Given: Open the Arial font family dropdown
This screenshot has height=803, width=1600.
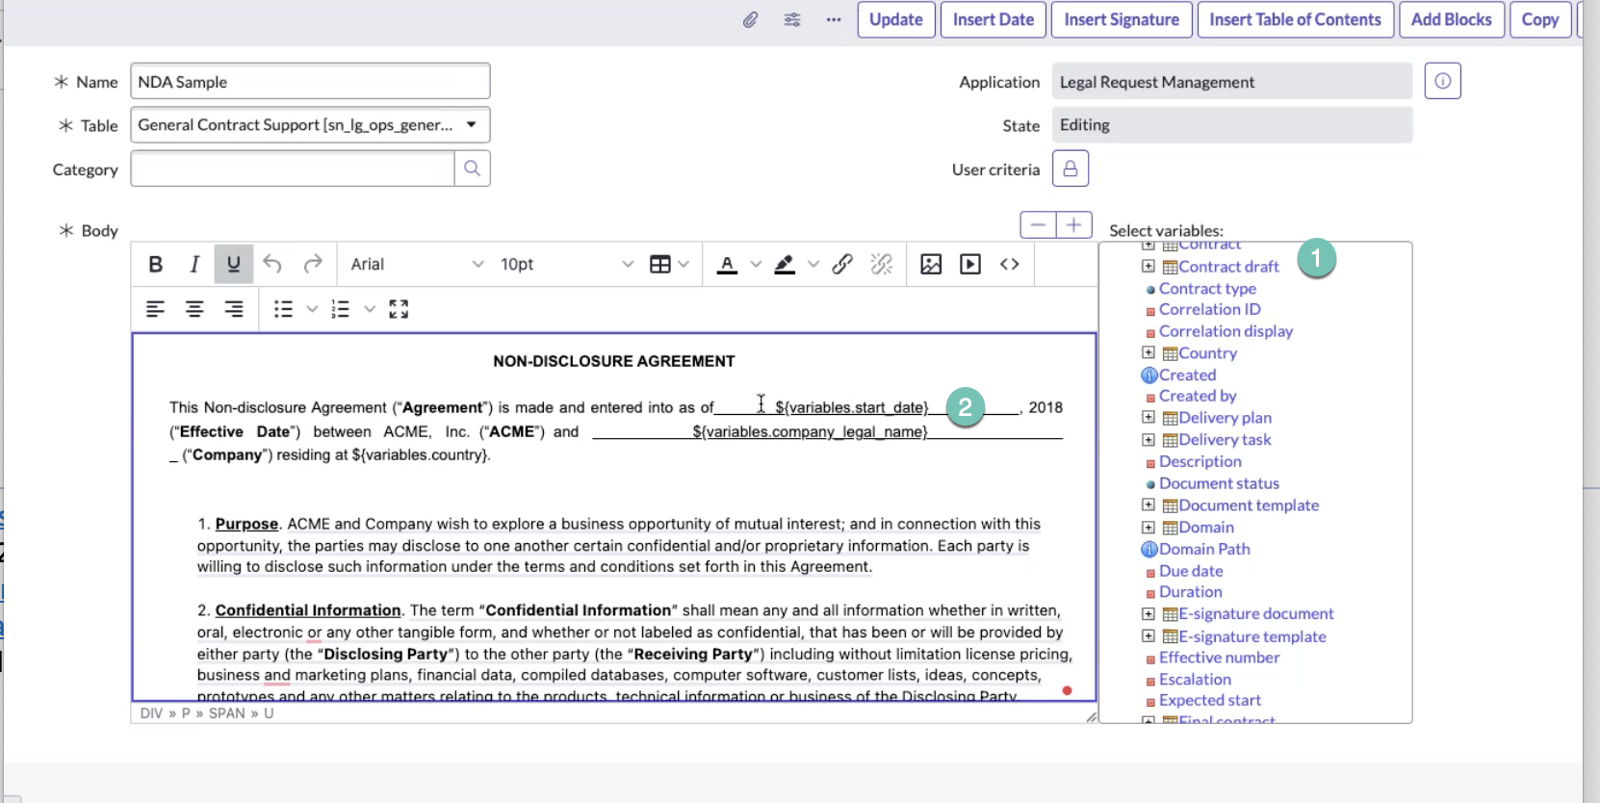Looking at the screenshot, I should tap(416, 264).
